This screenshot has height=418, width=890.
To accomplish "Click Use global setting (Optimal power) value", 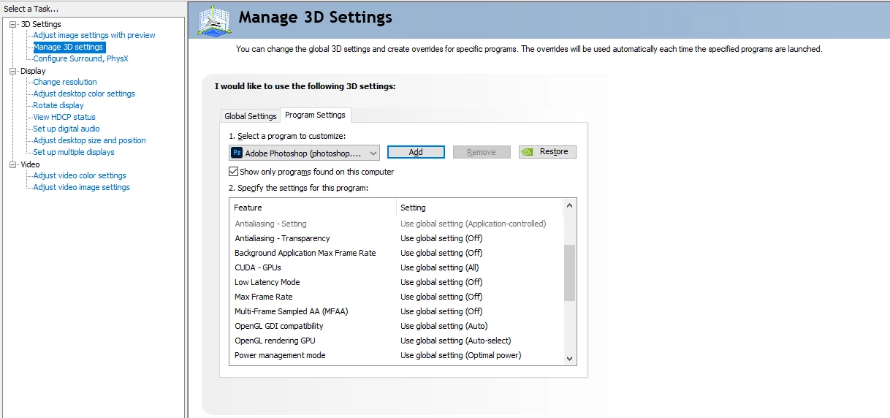I will [x=460, y=355].
